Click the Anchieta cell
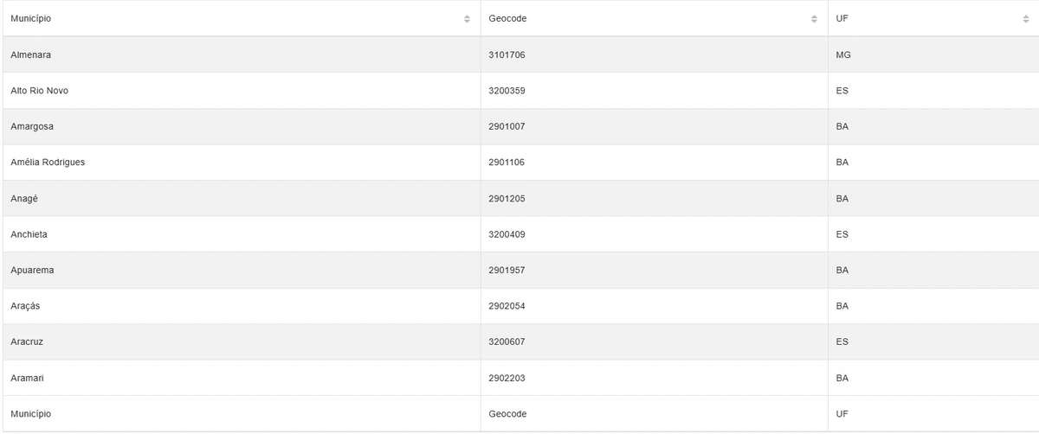Screen dimensions: 1039x434 tap(29, 234)
